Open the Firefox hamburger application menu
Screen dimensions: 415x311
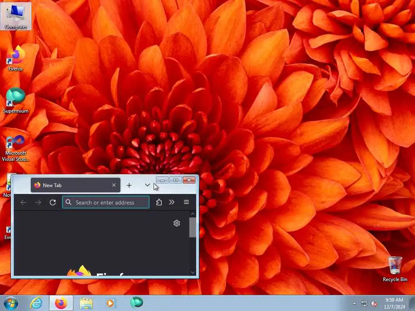[186, 202]
